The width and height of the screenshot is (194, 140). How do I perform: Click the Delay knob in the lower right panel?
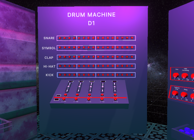click(x=184, y=95)
